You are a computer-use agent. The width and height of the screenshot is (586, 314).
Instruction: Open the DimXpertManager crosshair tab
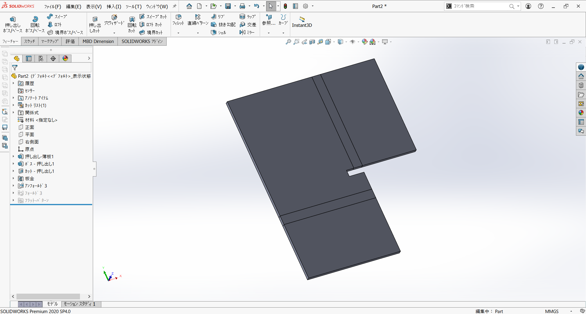[x=53, y=59]
